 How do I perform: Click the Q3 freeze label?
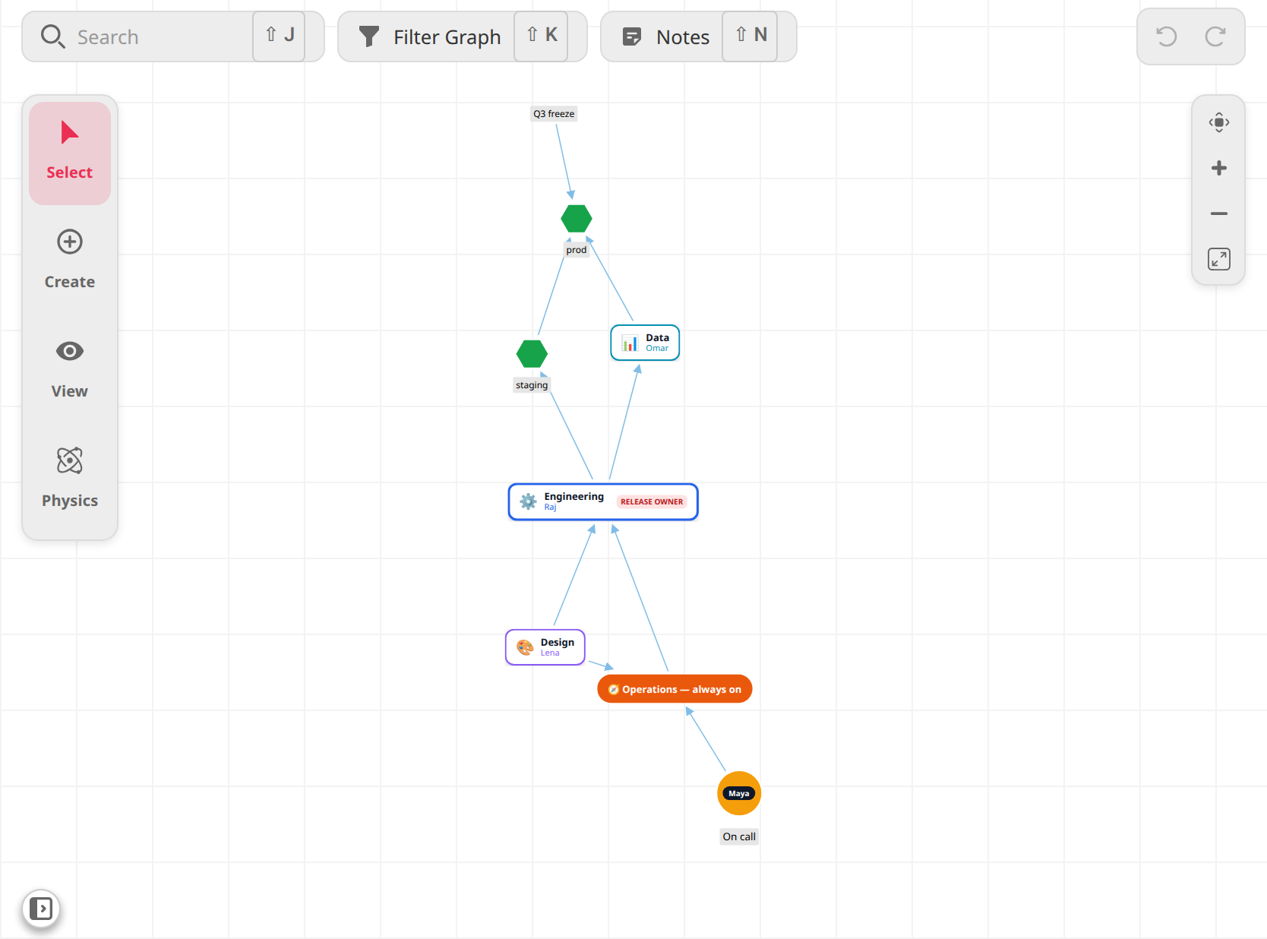pyautogui.click(x=554, y=114)
